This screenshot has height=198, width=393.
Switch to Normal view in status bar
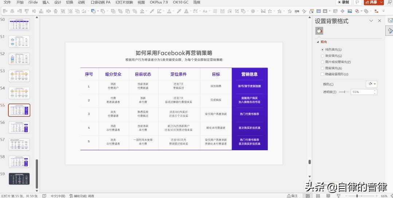308,196
